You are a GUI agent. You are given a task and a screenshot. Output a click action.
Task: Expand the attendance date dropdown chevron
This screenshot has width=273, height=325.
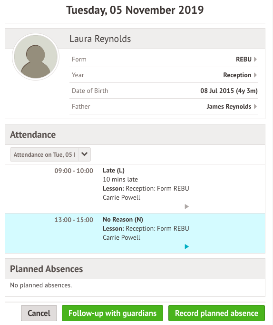pyautogui.click(x=84, y=154)
